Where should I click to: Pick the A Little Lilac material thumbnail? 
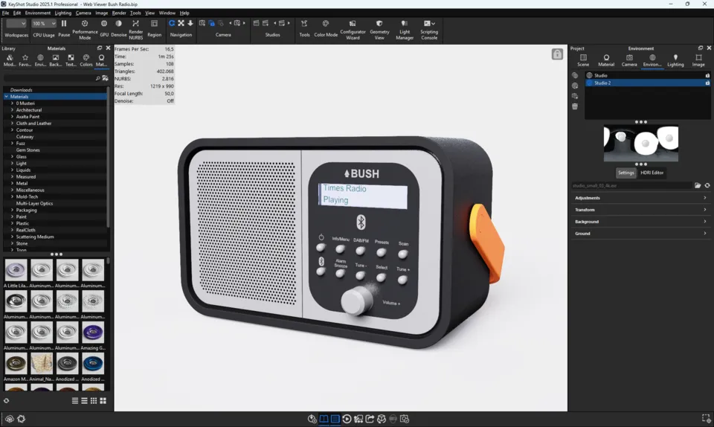[16, 271]
